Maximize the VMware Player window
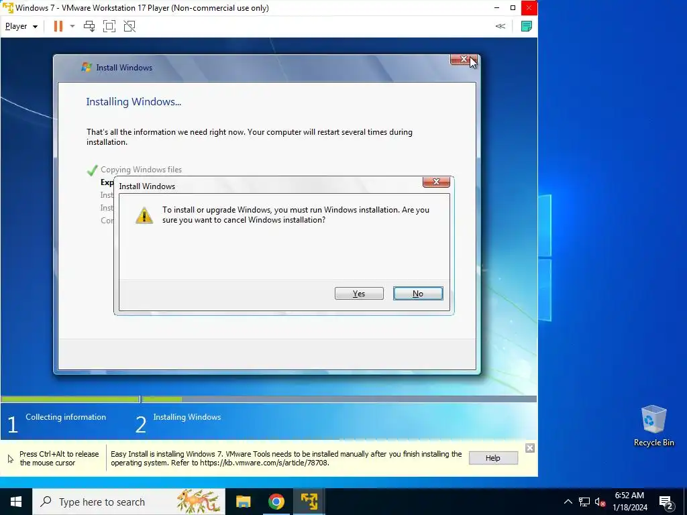Screen dimensions: 687x515 click(513, 8)
